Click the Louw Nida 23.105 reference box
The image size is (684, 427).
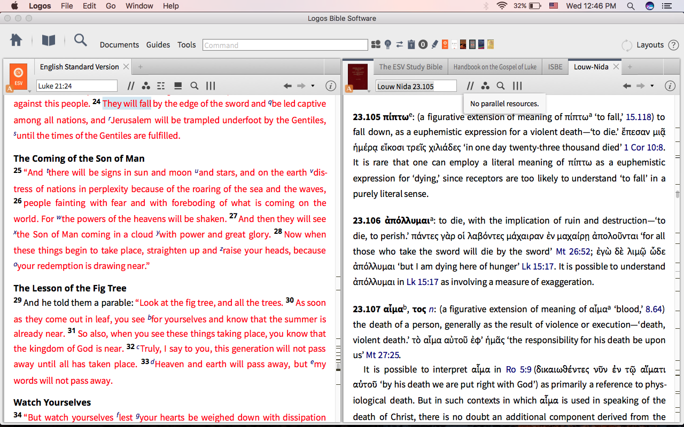coord(416,86)
